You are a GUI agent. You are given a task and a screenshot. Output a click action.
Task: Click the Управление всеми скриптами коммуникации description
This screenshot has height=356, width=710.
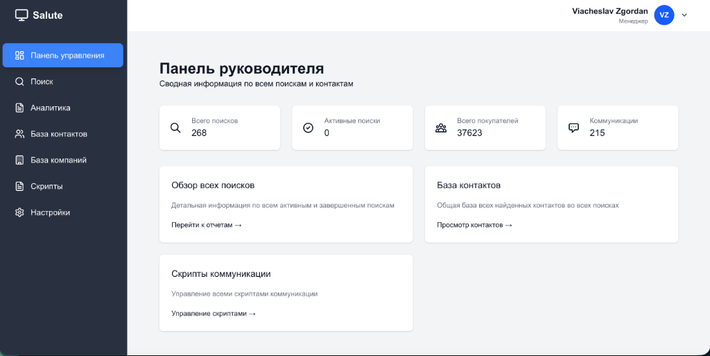tap(245, 294)
